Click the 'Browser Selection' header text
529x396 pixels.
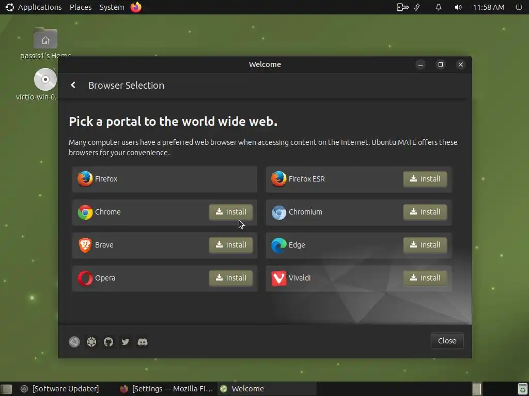[126, 86]
